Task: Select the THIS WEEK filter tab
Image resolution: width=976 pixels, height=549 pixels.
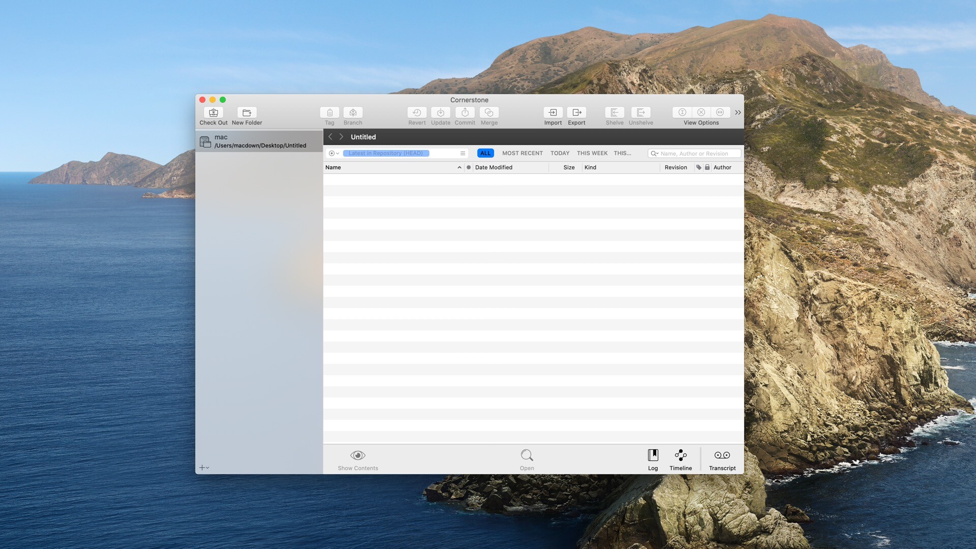Action: [x=592, y=153]
